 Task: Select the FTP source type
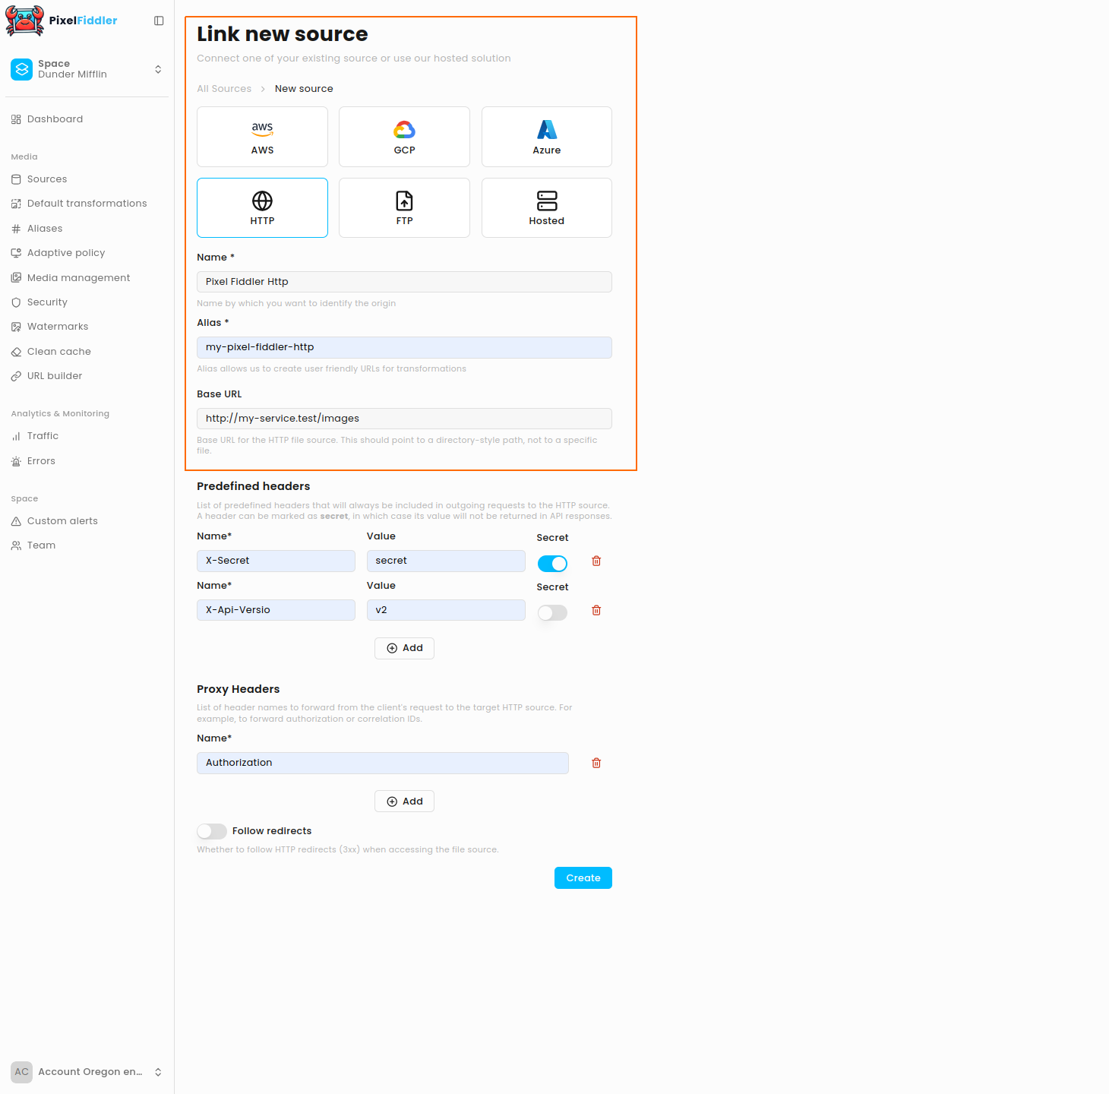[404, 207]
